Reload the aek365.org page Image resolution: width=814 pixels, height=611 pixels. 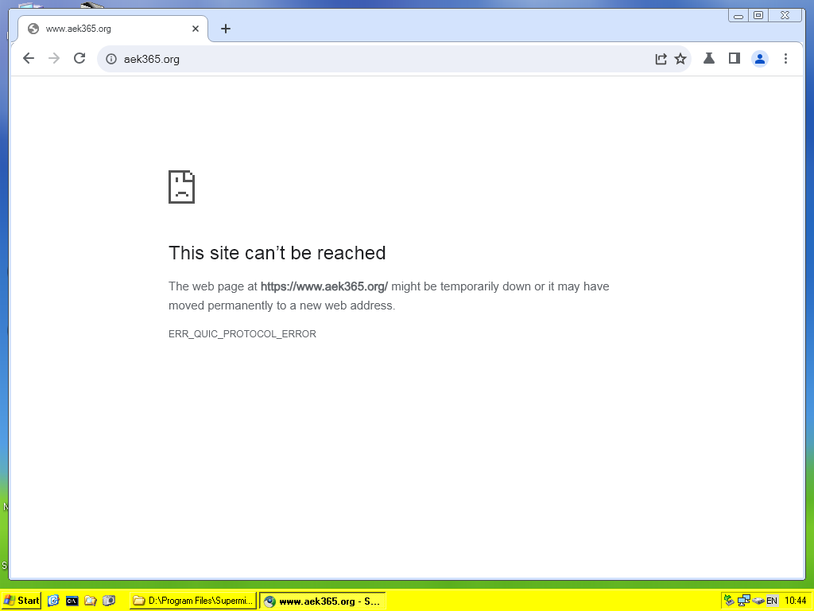(79, 59)
